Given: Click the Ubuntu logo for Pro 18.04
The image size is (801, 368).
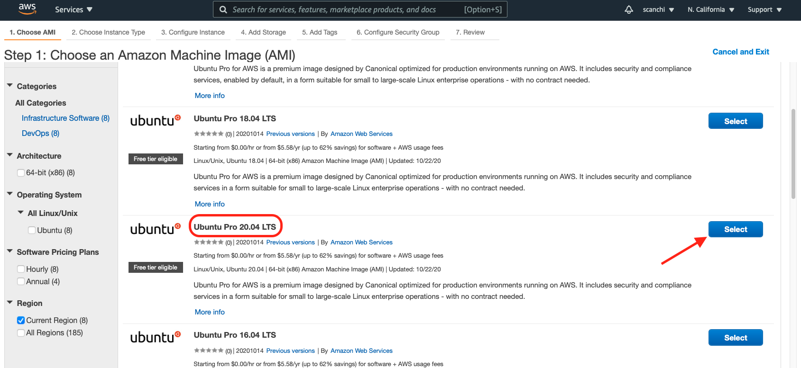Looking at the screenshot, I should [156, 120].
